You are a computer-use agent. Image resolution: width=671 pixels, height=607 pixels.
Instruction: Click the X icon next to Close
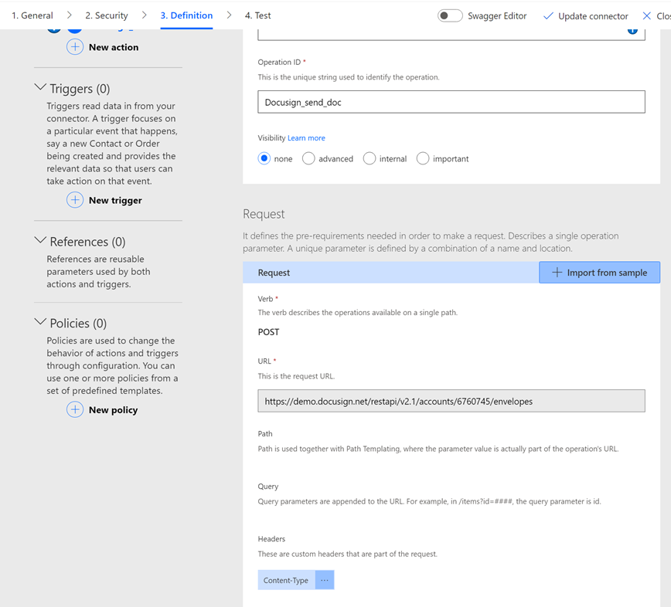click(647, 15)
